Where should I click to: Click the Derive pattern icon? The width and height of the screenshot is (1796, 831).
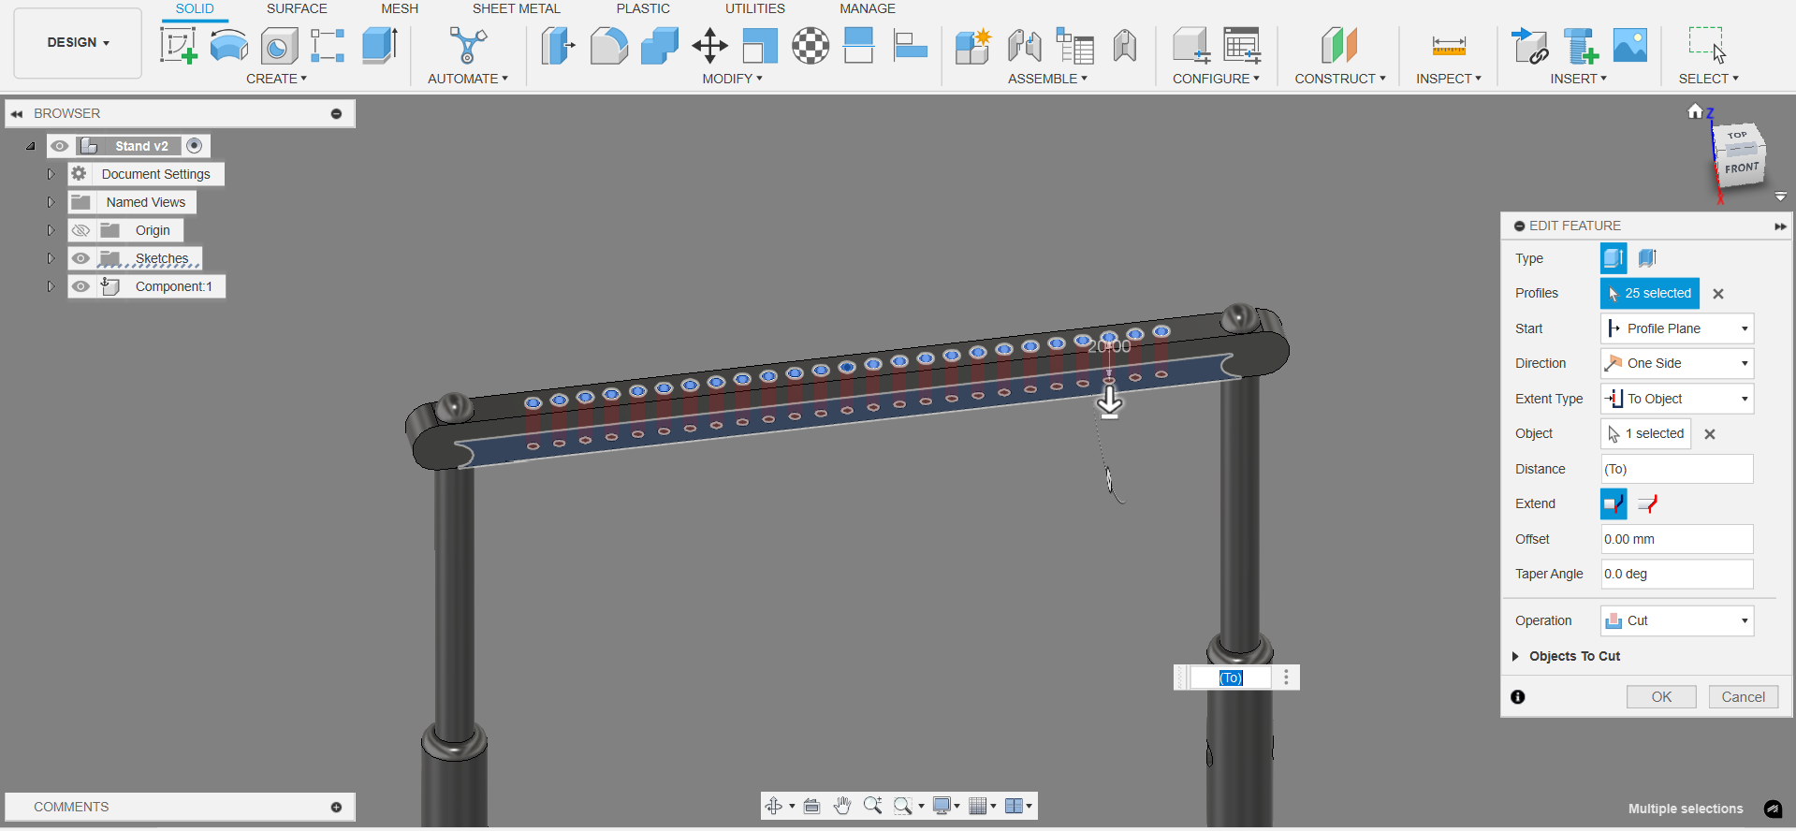click(328, 45)
